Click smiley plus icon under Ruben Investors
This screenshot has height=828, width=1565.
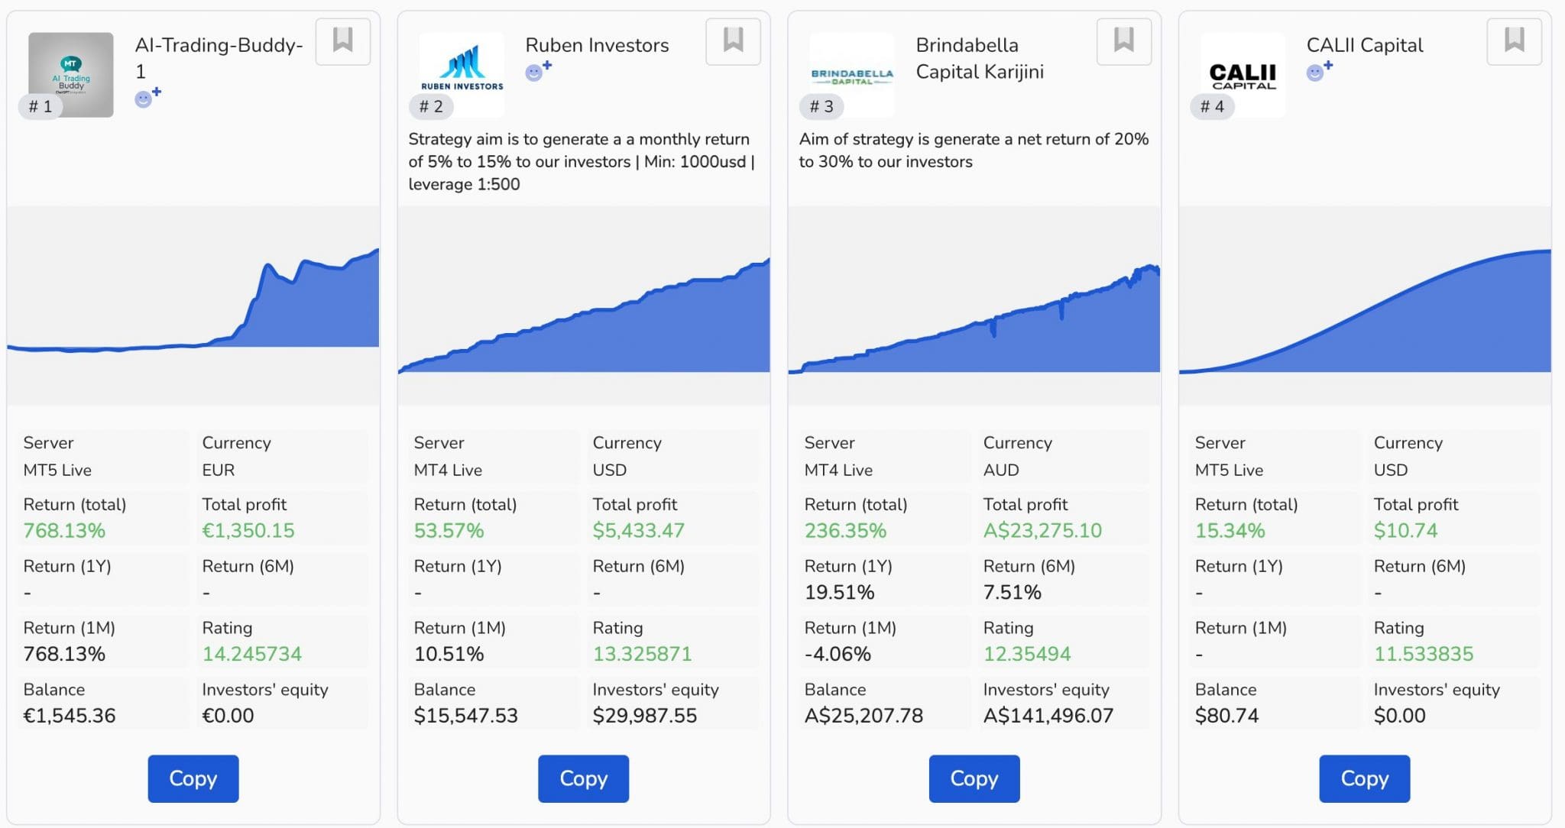(538, 71)
